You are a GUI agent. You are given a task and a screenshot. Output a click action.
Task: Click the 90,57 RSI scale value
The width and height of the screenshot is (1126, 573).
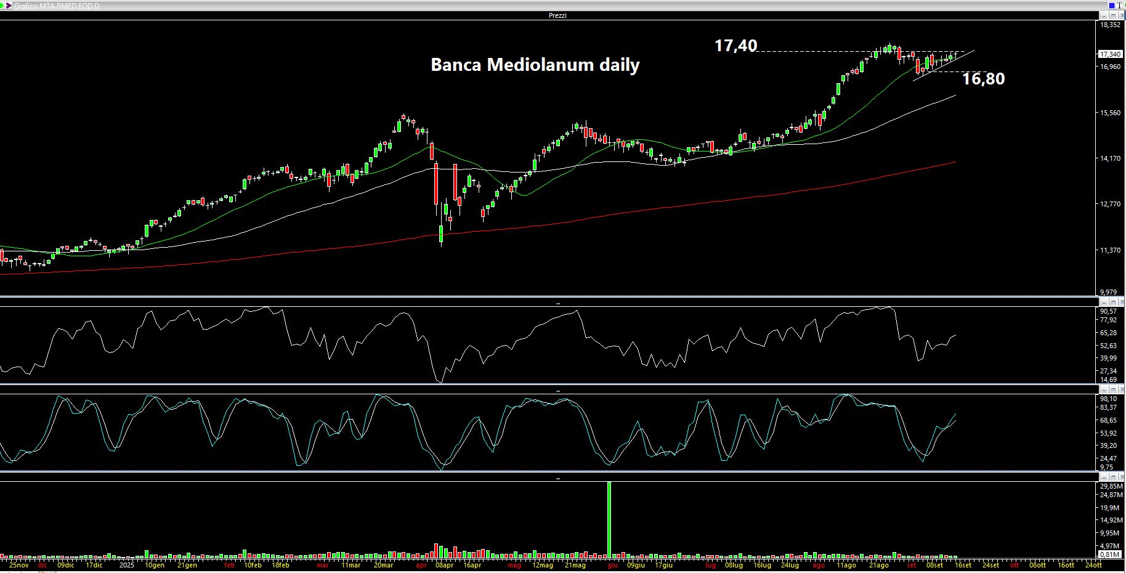1109,311
